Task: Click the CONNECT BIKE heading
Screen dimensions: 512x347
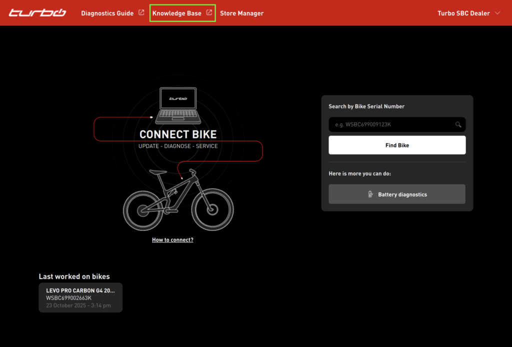Action: 178,134
